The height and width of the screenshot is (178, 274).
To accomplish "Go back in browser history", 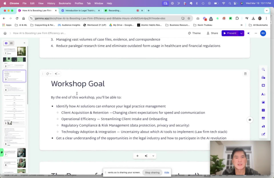I will coord(4,18).
